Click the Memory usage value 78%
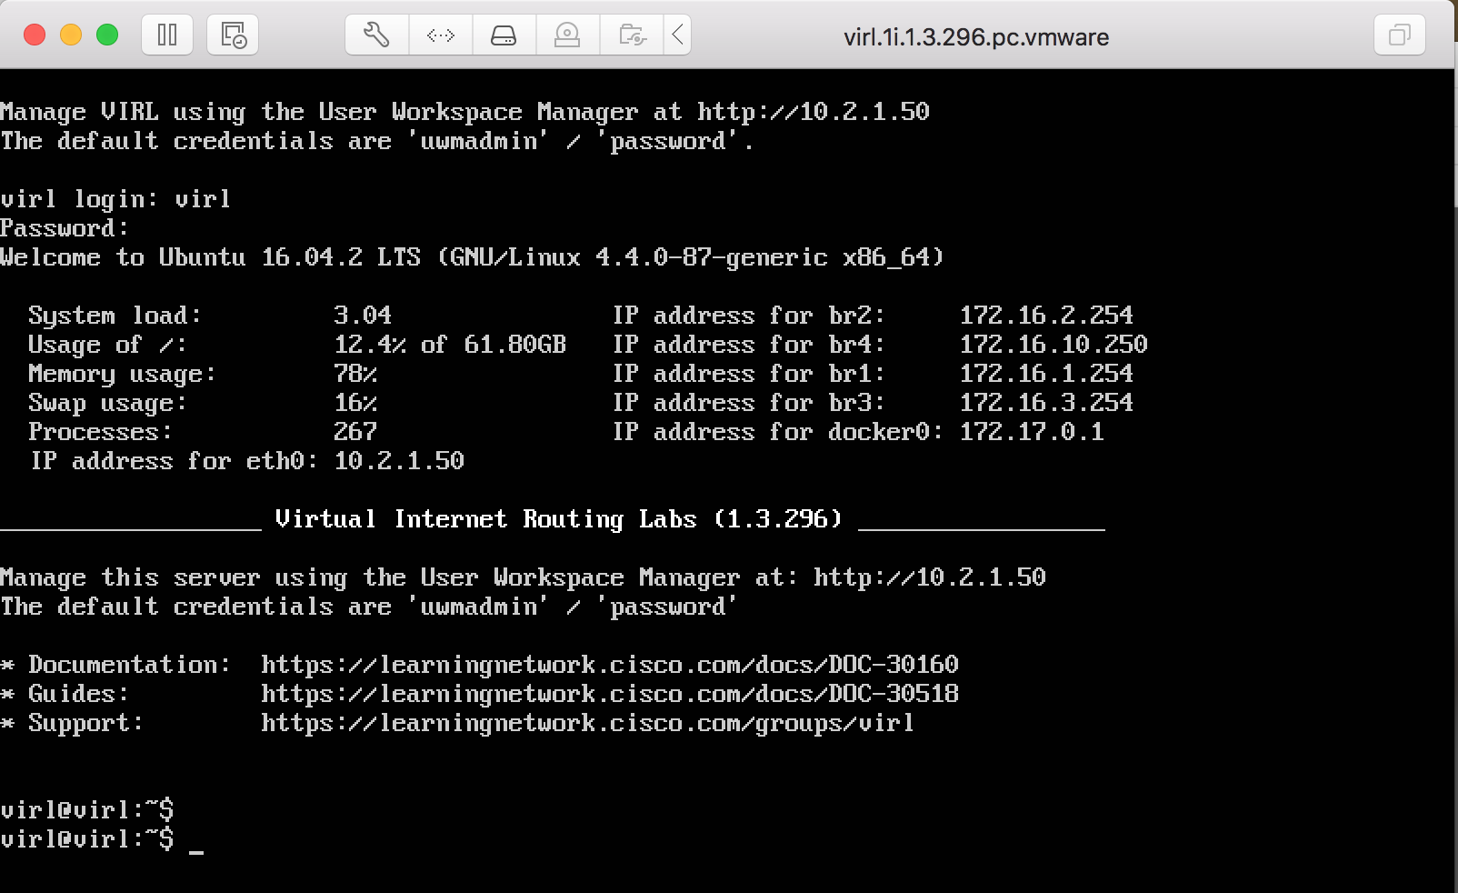The image size is (1458, 893). (355, 374)
